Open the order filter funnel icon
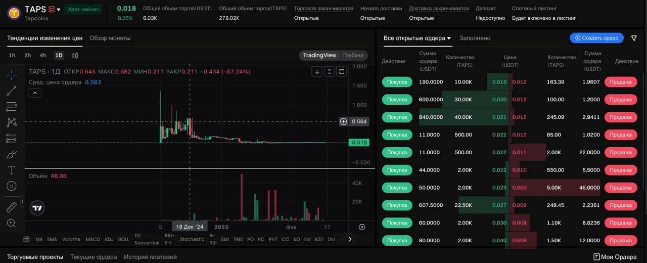The image size is (647, 263). 634,38
